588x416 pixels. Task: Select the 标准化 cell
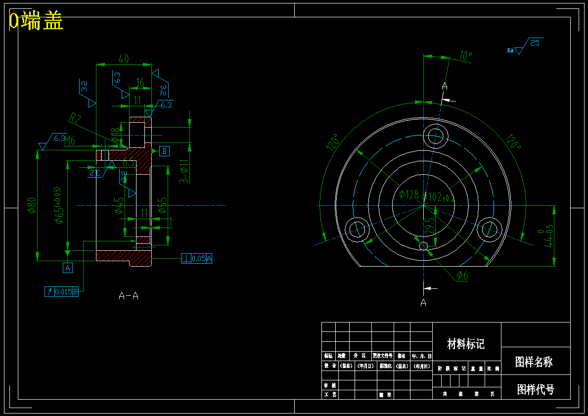[386, 366]
